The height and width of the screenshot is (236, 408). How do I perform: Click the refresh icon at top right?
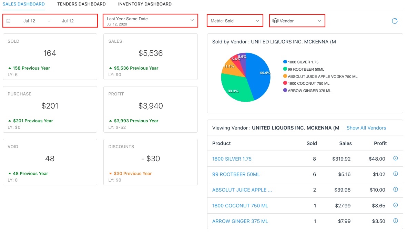pyautogui.click(x=395, y=21)
